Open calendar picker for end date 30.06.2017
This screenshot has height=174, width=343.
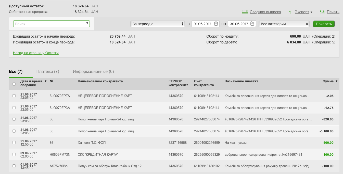coord(252,24)
